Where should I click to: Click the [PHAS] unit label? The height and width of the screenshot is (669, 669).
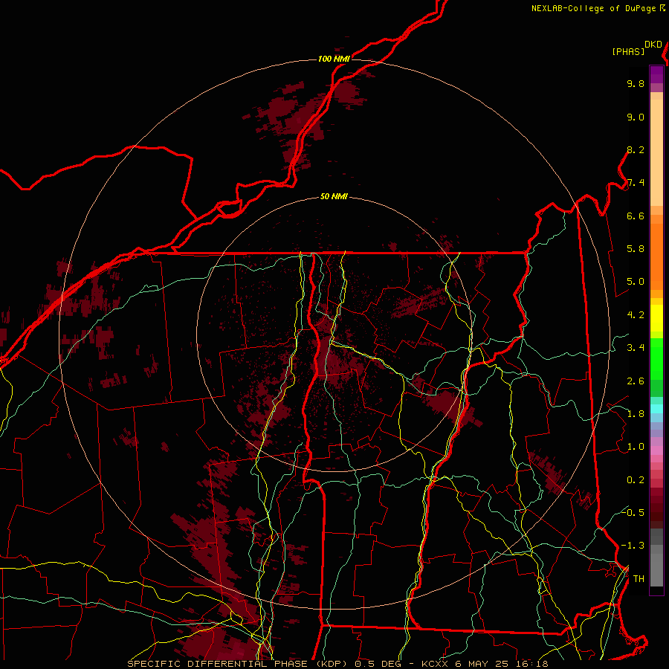click(x=628, y=51)
